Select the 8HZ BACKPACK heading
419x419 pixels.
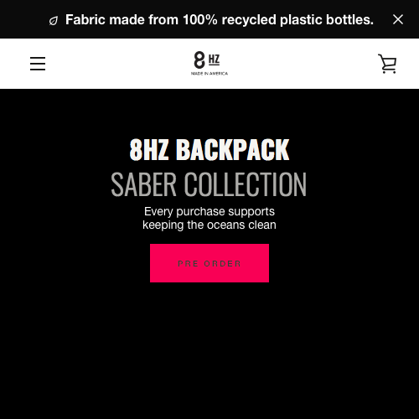209,150
